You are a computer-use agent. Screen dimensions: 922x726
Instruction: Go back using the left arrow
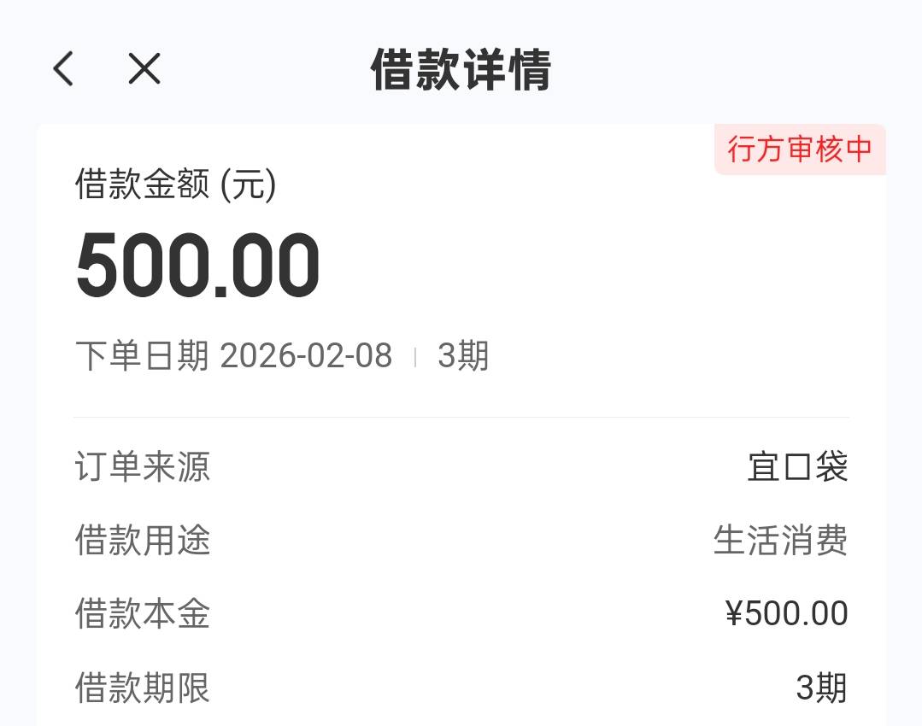pyautogui.click(x=64, y=68)
